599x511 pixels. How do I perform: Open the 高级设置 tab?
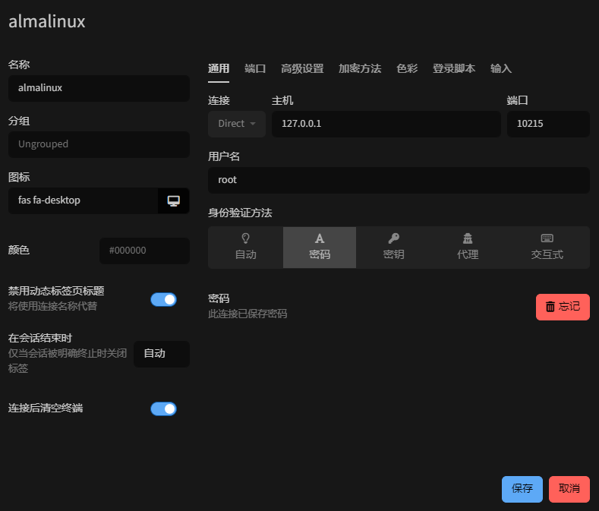302,69
